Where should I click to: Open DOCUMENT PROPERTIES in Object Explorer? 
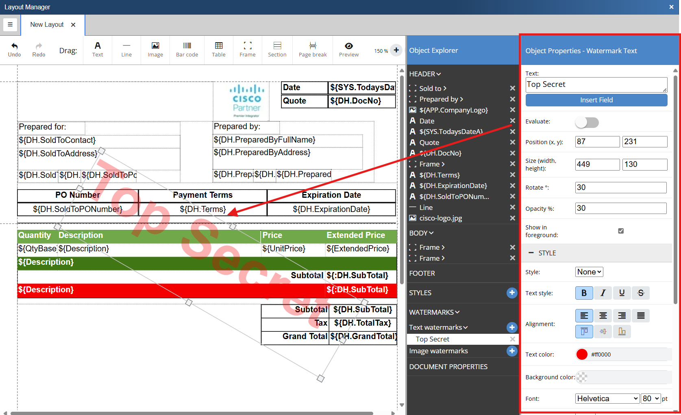pos(448,367)
